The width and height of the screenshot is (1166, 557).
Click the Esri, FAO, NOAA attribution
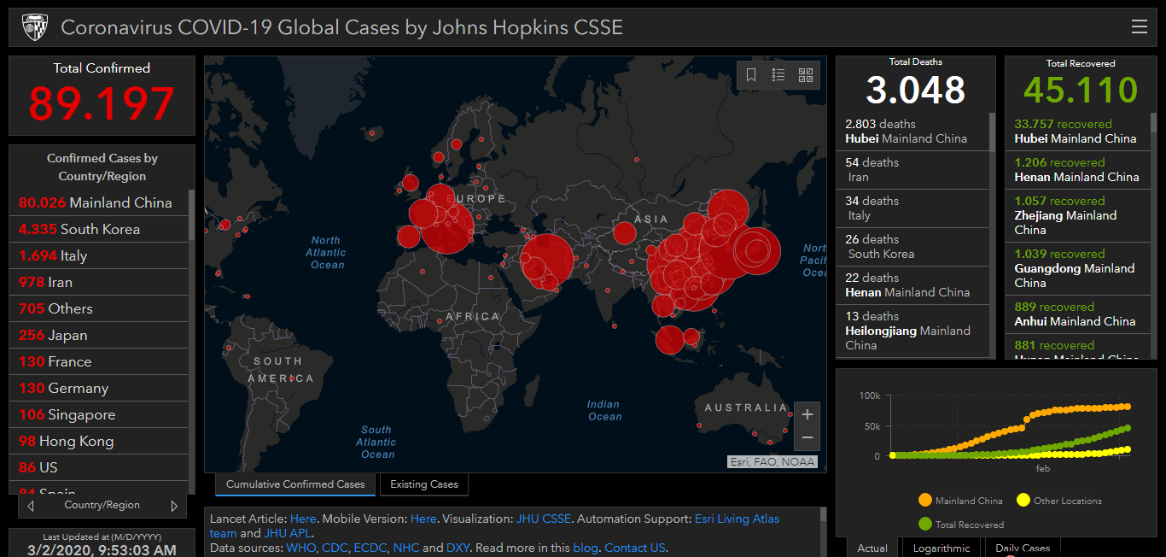coord(772,462)
